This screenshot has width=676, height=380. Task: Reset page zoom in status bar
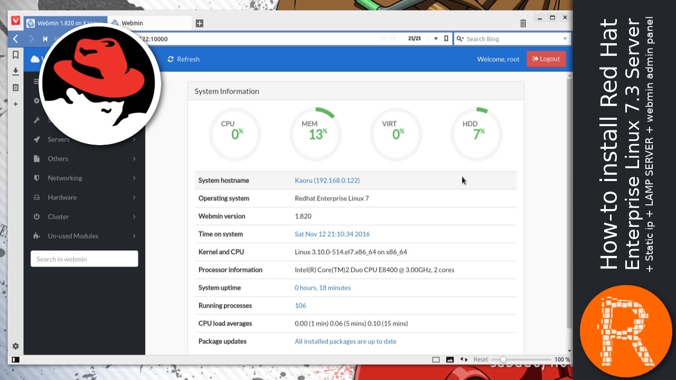coord(481,359)
